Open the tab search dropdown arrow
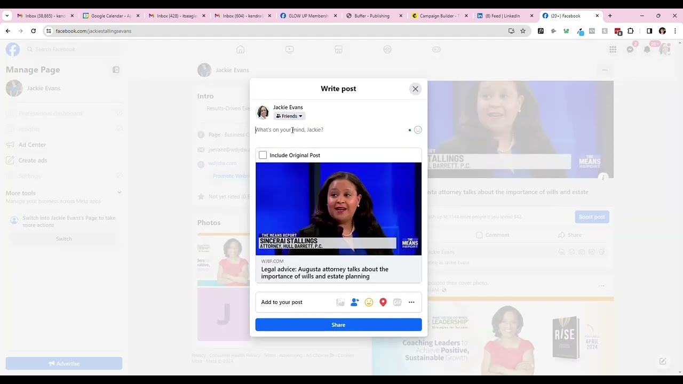 (7, 16)
